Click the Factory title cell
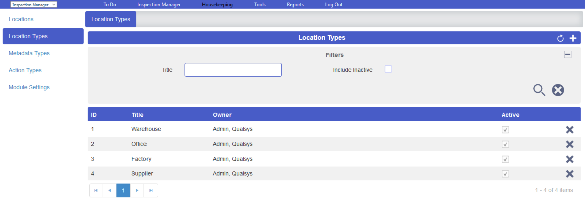 141,159
